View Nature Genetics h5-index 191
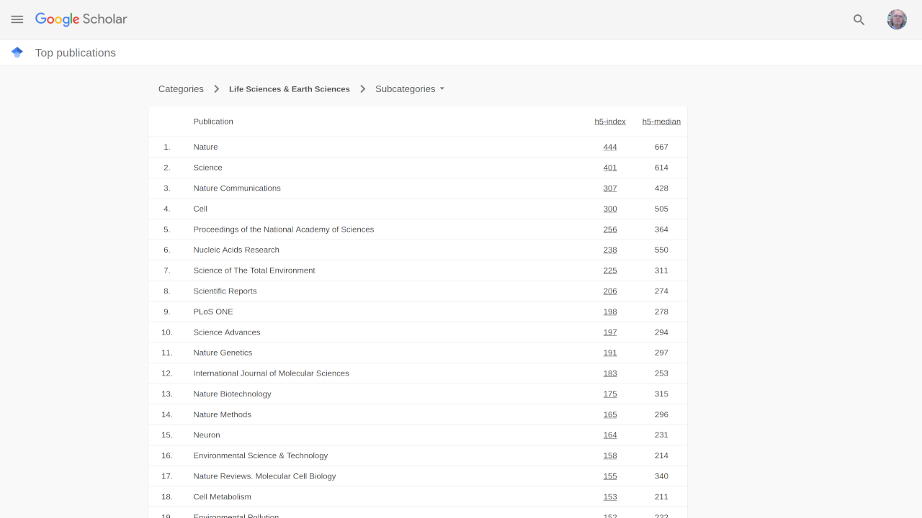 click(x=610, y=353)
